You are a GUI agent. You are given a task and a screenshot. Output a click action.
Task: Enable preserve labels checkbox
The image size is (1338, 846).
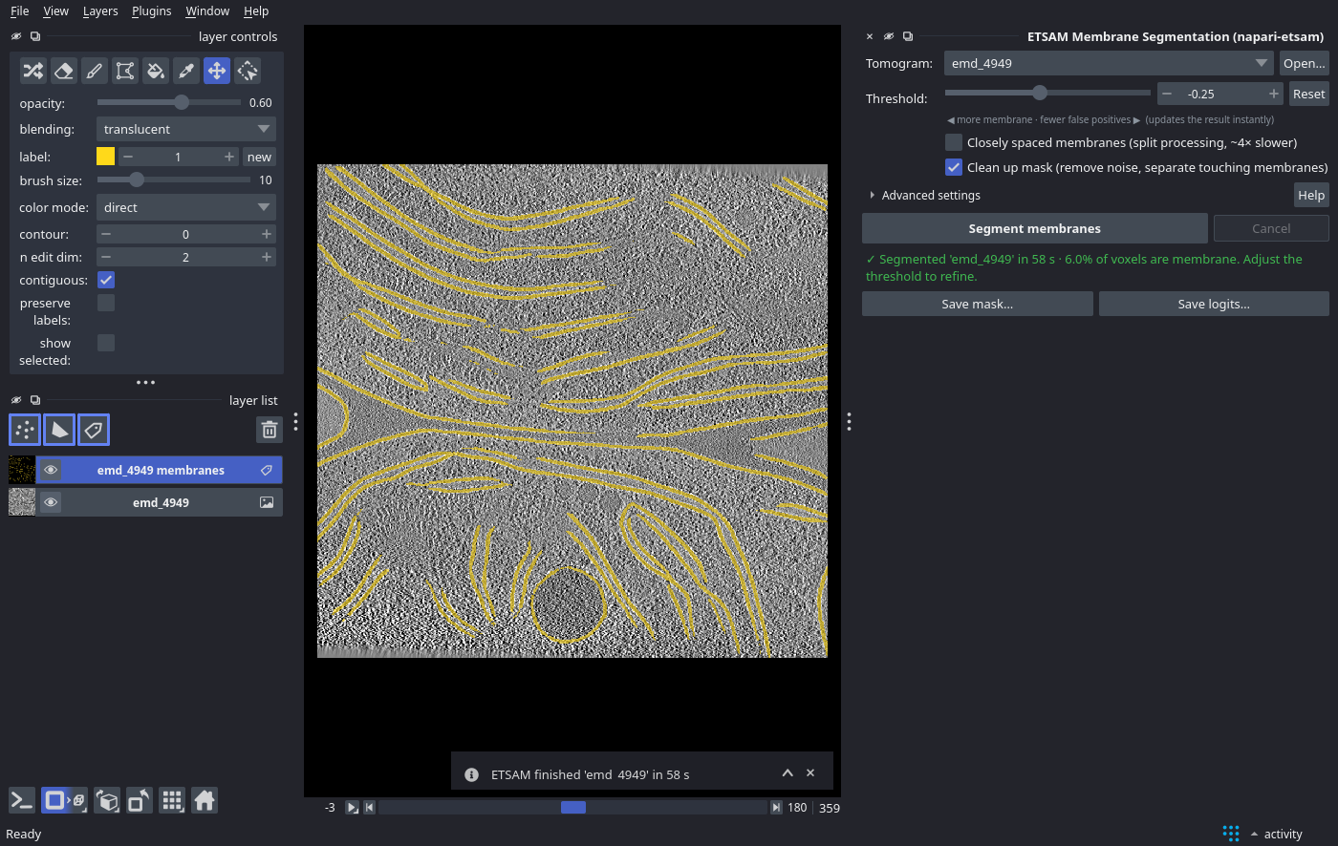tap(106, 303)
